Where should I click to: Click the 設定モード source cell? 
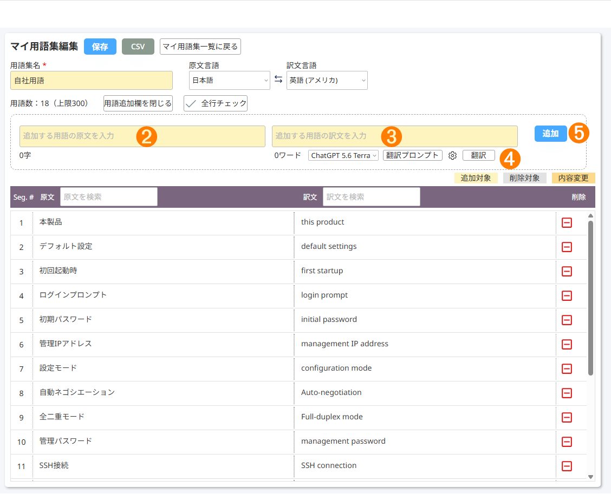tap(164, 368)
